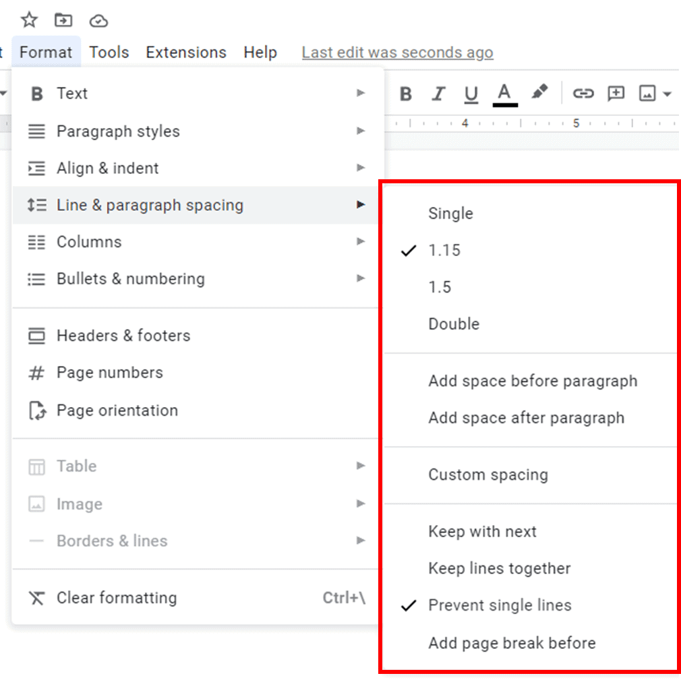Select Double line spacing

pyautogui.click(x=453, y=324)
